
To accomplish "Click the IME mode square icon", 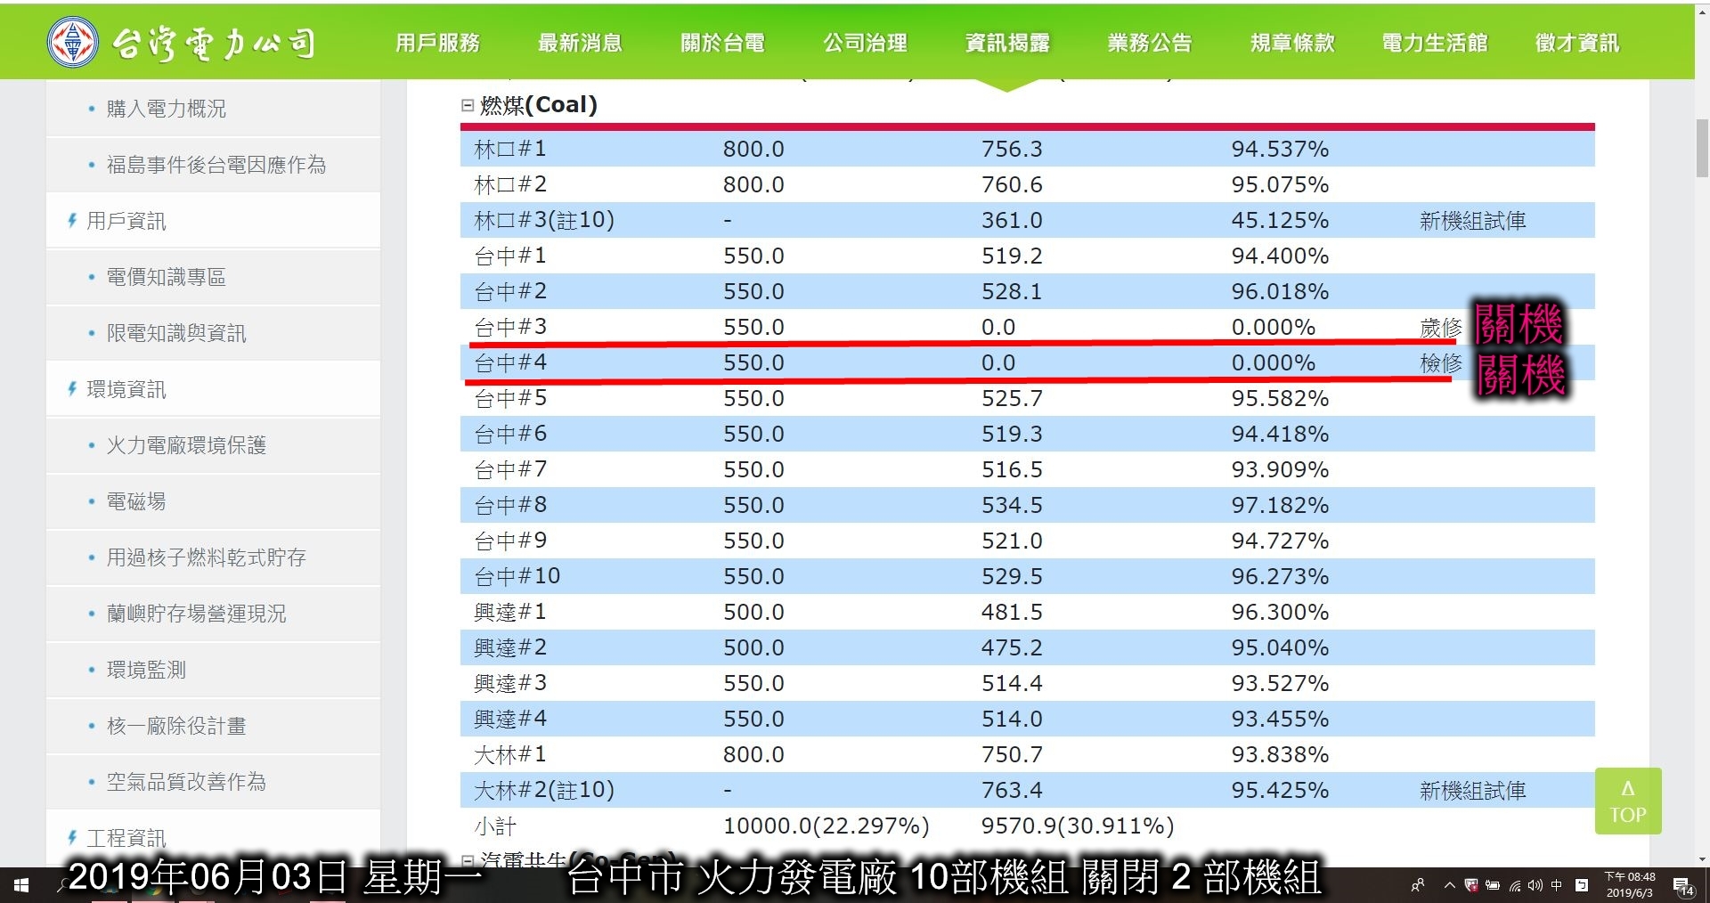I will [1582, 885].
